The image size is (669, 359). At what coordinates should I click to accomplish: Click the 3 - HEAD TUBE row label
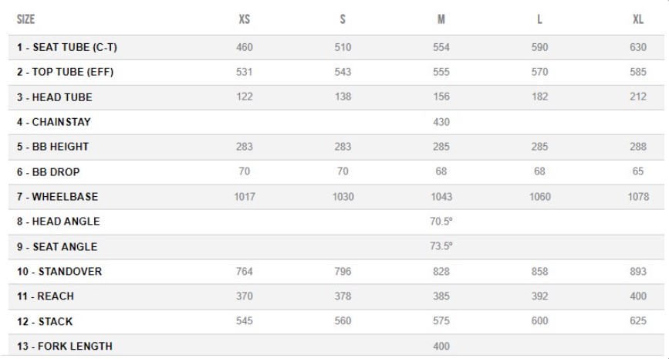point(55,97)
